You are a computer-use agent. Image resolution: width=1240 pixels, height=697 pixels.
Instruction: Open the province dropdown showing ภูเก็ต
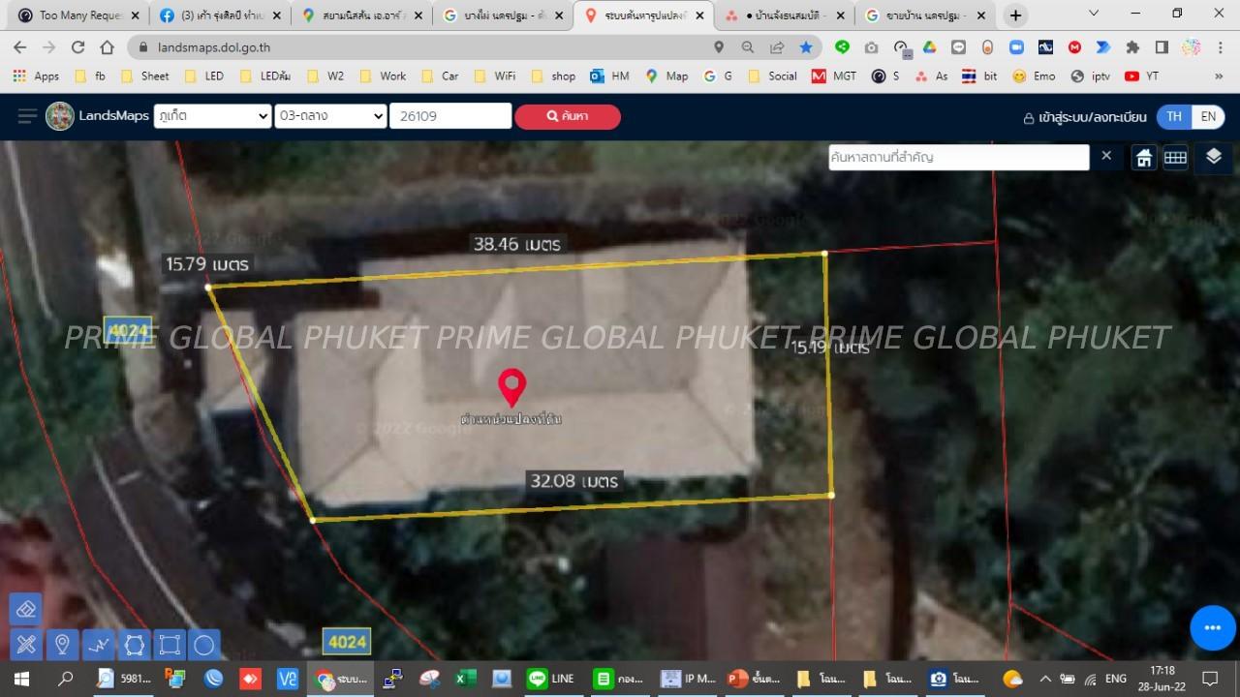click(212, 116)
